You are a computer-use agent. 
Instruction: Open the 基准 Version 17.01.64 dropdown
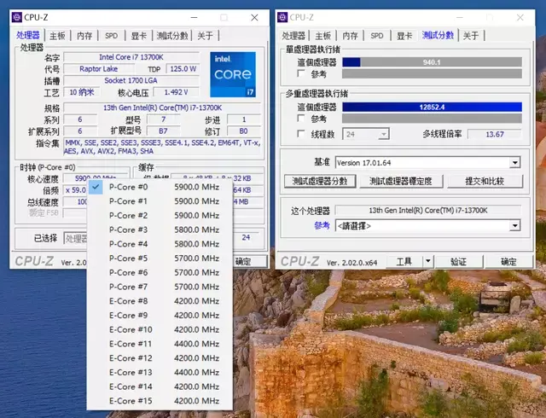[x=514, y=162]
